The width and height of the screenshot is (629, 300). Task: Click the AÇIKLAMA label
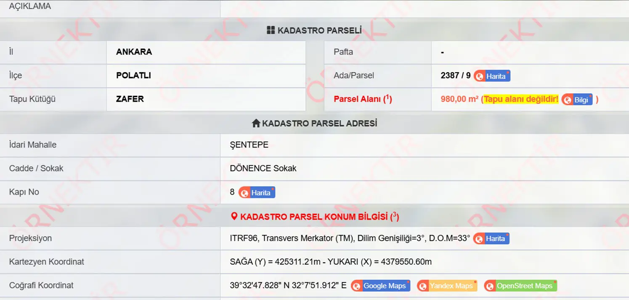[x=30, y=6]
